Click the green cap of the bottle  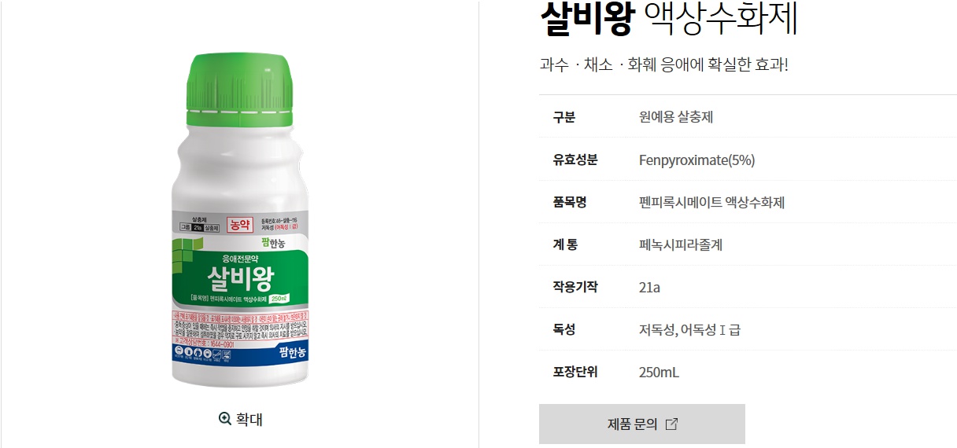click(x=239, y=90)
